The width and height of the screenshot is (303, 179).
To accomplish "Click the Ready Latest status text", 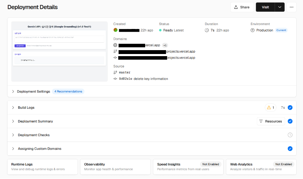I will pyautogui.click(x=173, y=30).
